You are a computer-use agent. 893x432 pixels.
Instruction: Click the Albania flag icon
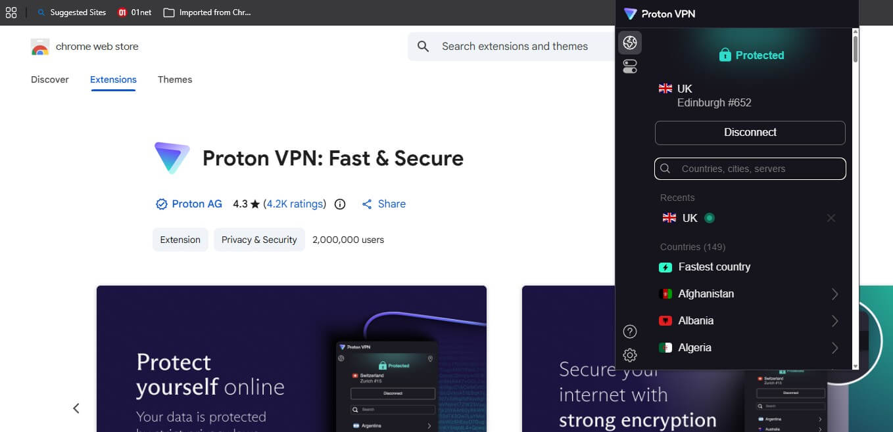click(665, 321)
